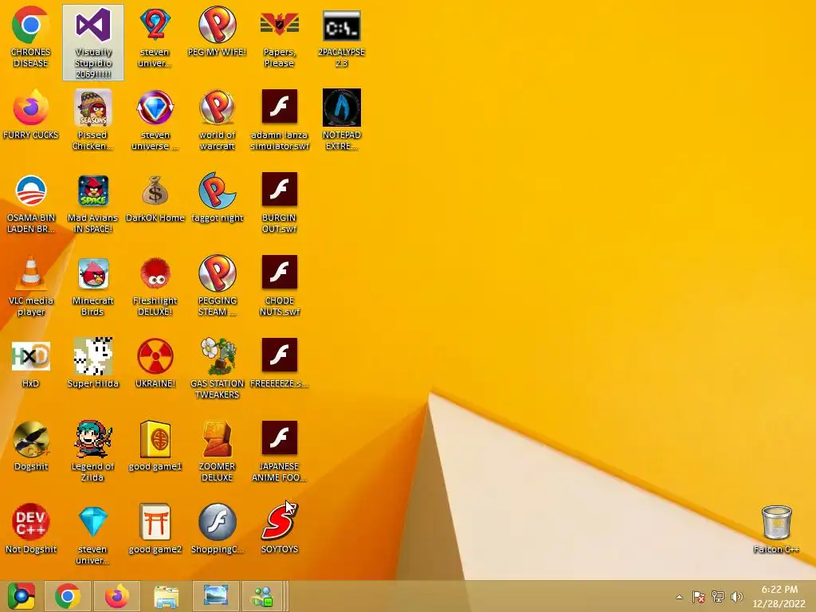The width and height of the screenshot is (816, 612).
Task: Switch to the taskbar's picture viewer window
Action: 215,596
